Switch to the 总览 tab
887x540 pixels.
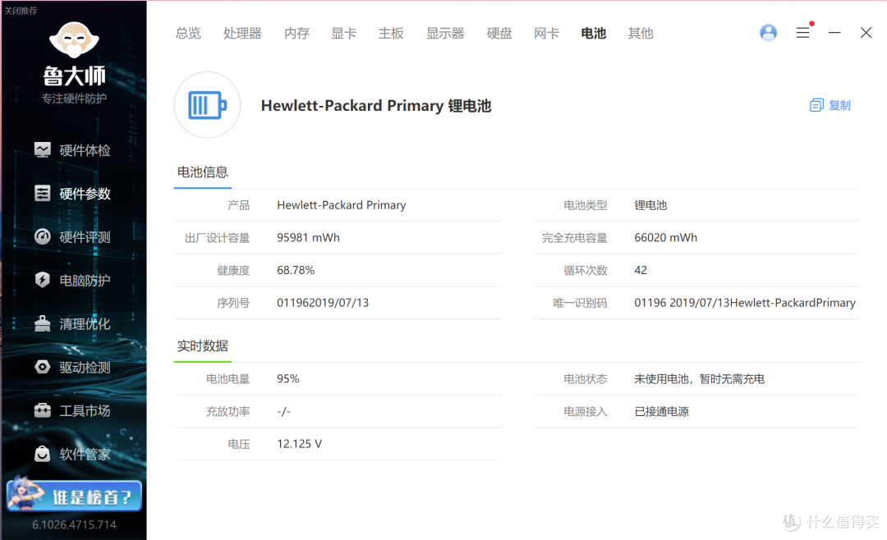pos(188,34)
